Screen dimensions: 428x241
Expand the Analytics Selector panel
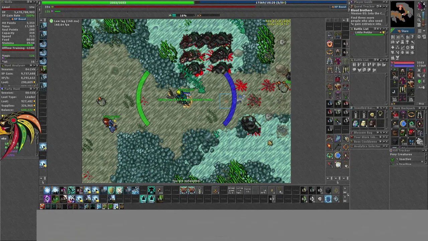pos(384,146)
